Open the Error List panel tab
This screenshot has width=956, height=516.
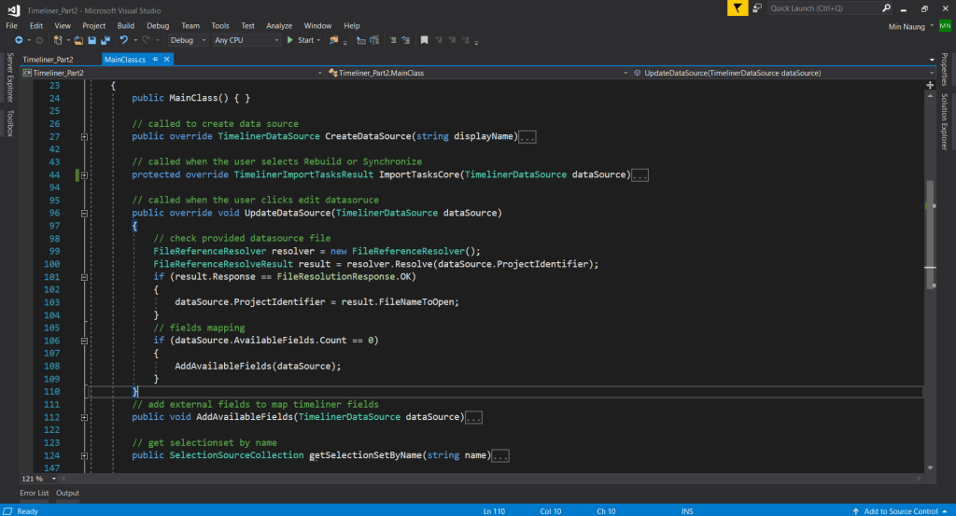tap(35, 493)
